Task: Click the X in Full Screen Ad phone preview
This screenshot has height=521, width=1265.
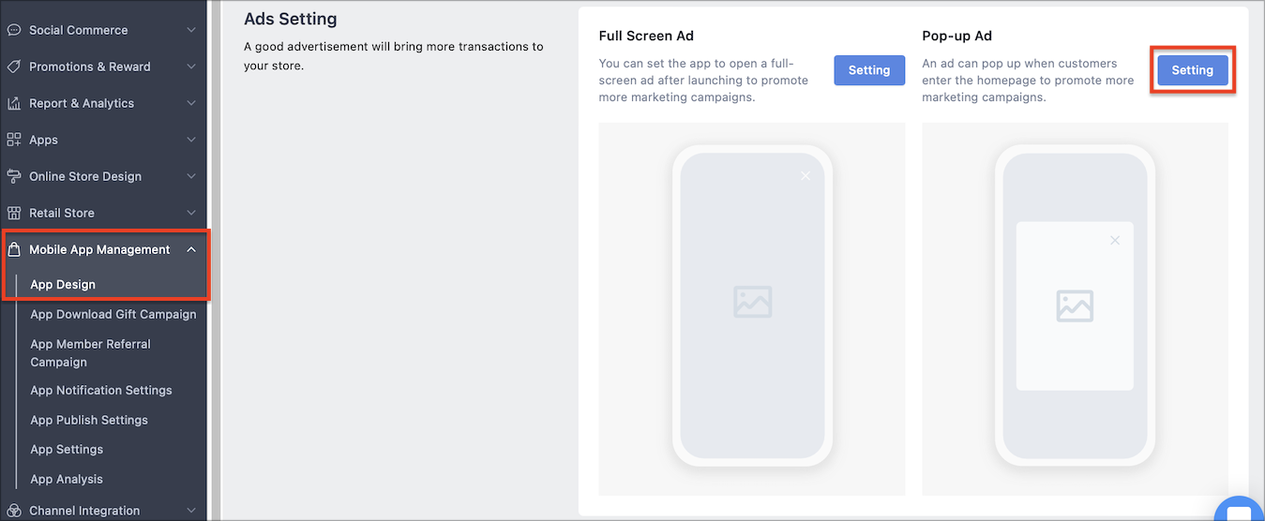Action: (806, 175)
